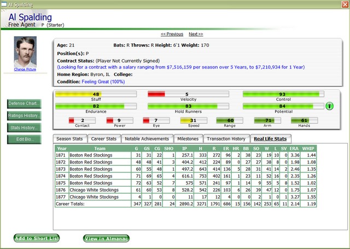Click the green potential up-arrow icon

pos(329,106)
